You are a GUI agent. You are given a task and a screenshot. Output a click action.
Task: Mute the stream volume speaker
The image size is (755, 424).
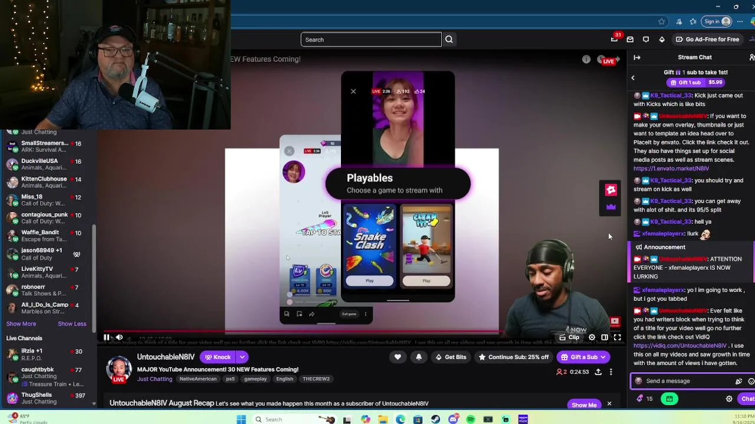pyautogui.click(x=119, y=337)
